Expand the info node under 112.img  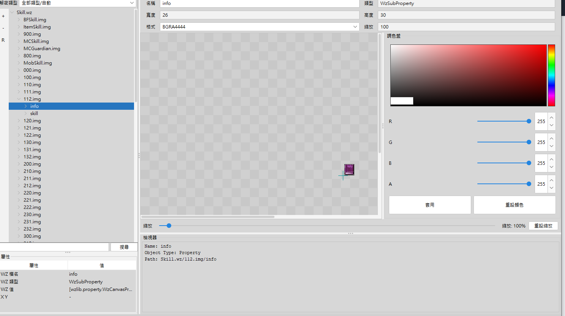25,106
